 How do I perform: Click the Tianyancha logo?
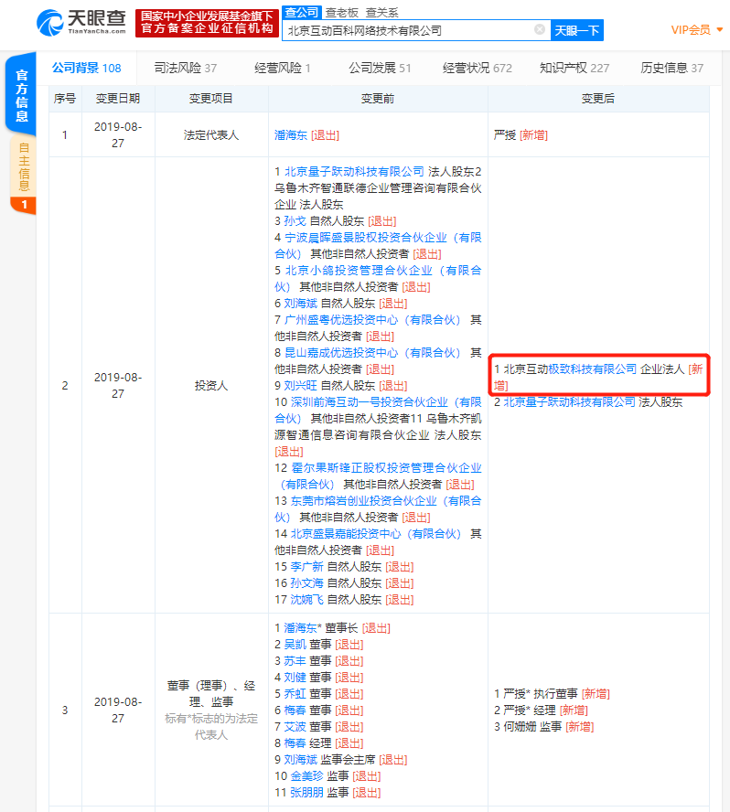(81, 22)
